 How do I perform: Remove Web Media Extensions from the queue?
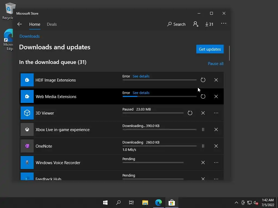tap(216, 96)
